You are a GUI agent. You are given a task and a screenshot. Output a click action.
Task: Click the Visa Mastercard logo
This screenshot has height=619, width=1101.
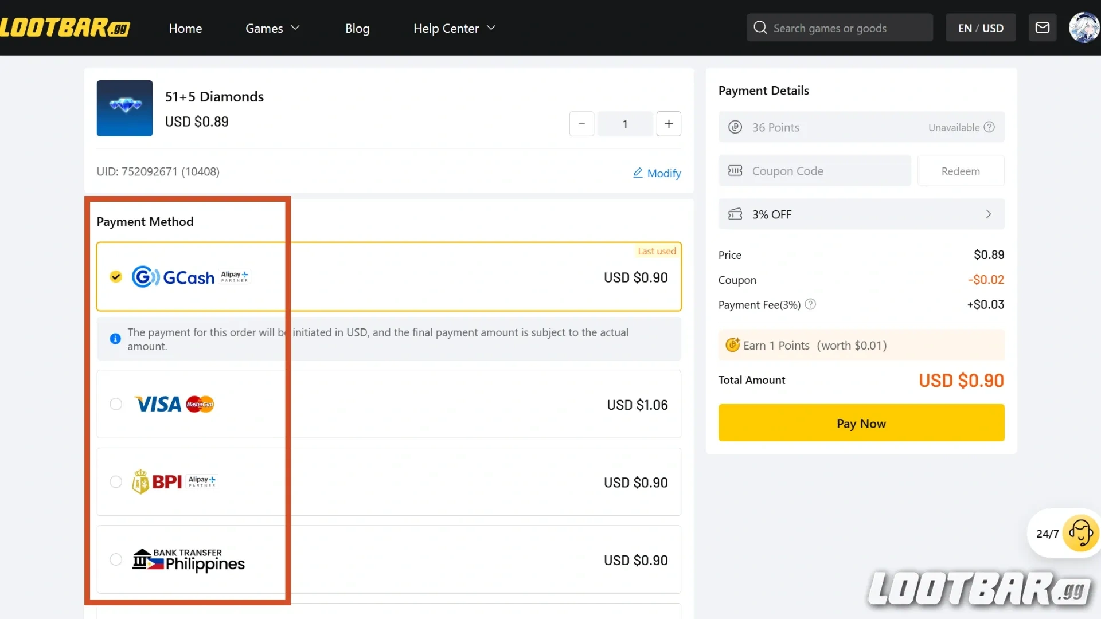[x=174, y=404]
